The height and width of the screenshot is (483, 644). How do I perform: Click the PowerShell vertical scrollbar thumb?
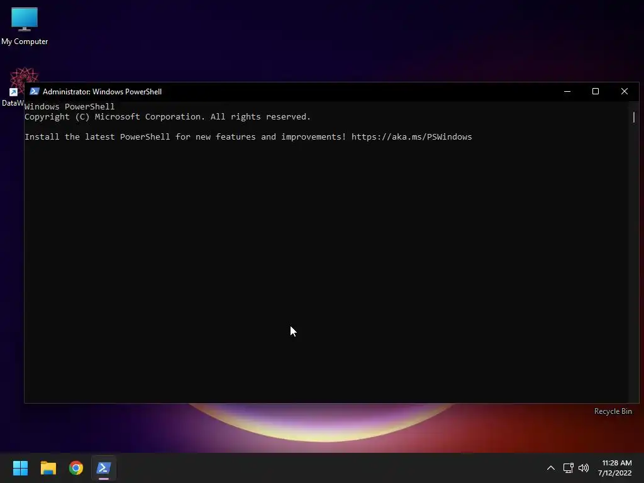(634, 117)
